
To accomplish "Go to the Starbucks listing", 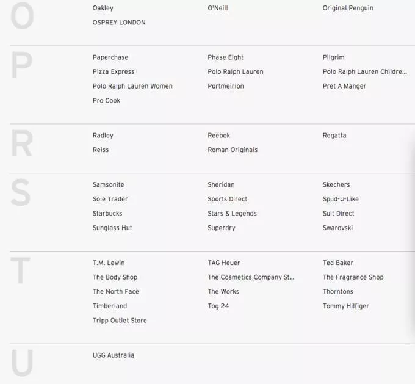I will point(107,214).
